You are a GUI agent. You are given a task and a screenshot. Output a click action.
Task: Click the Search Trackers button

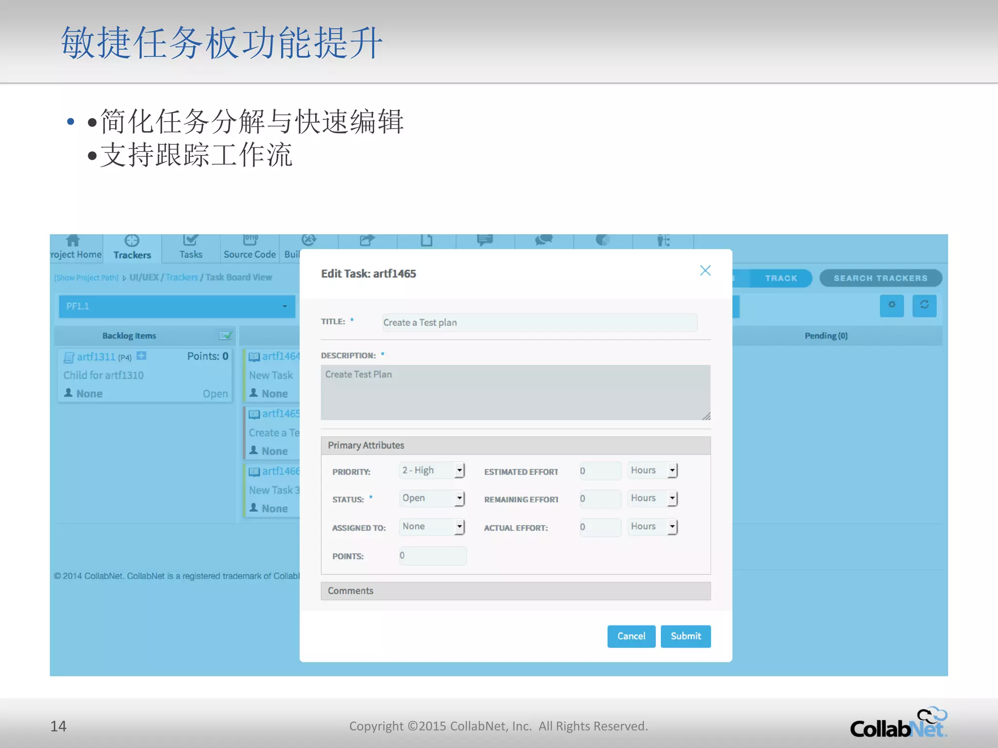(x=881, y=278)
